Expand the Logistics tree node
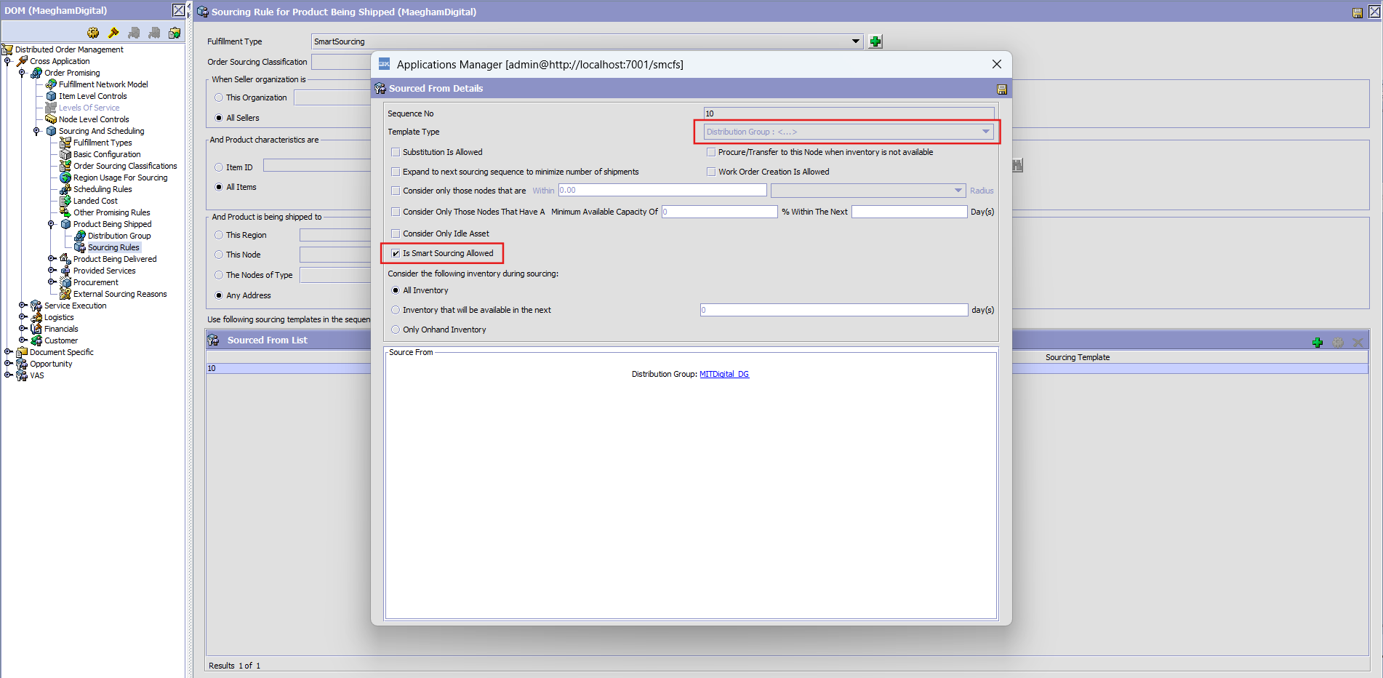 [x=22, y=317]
